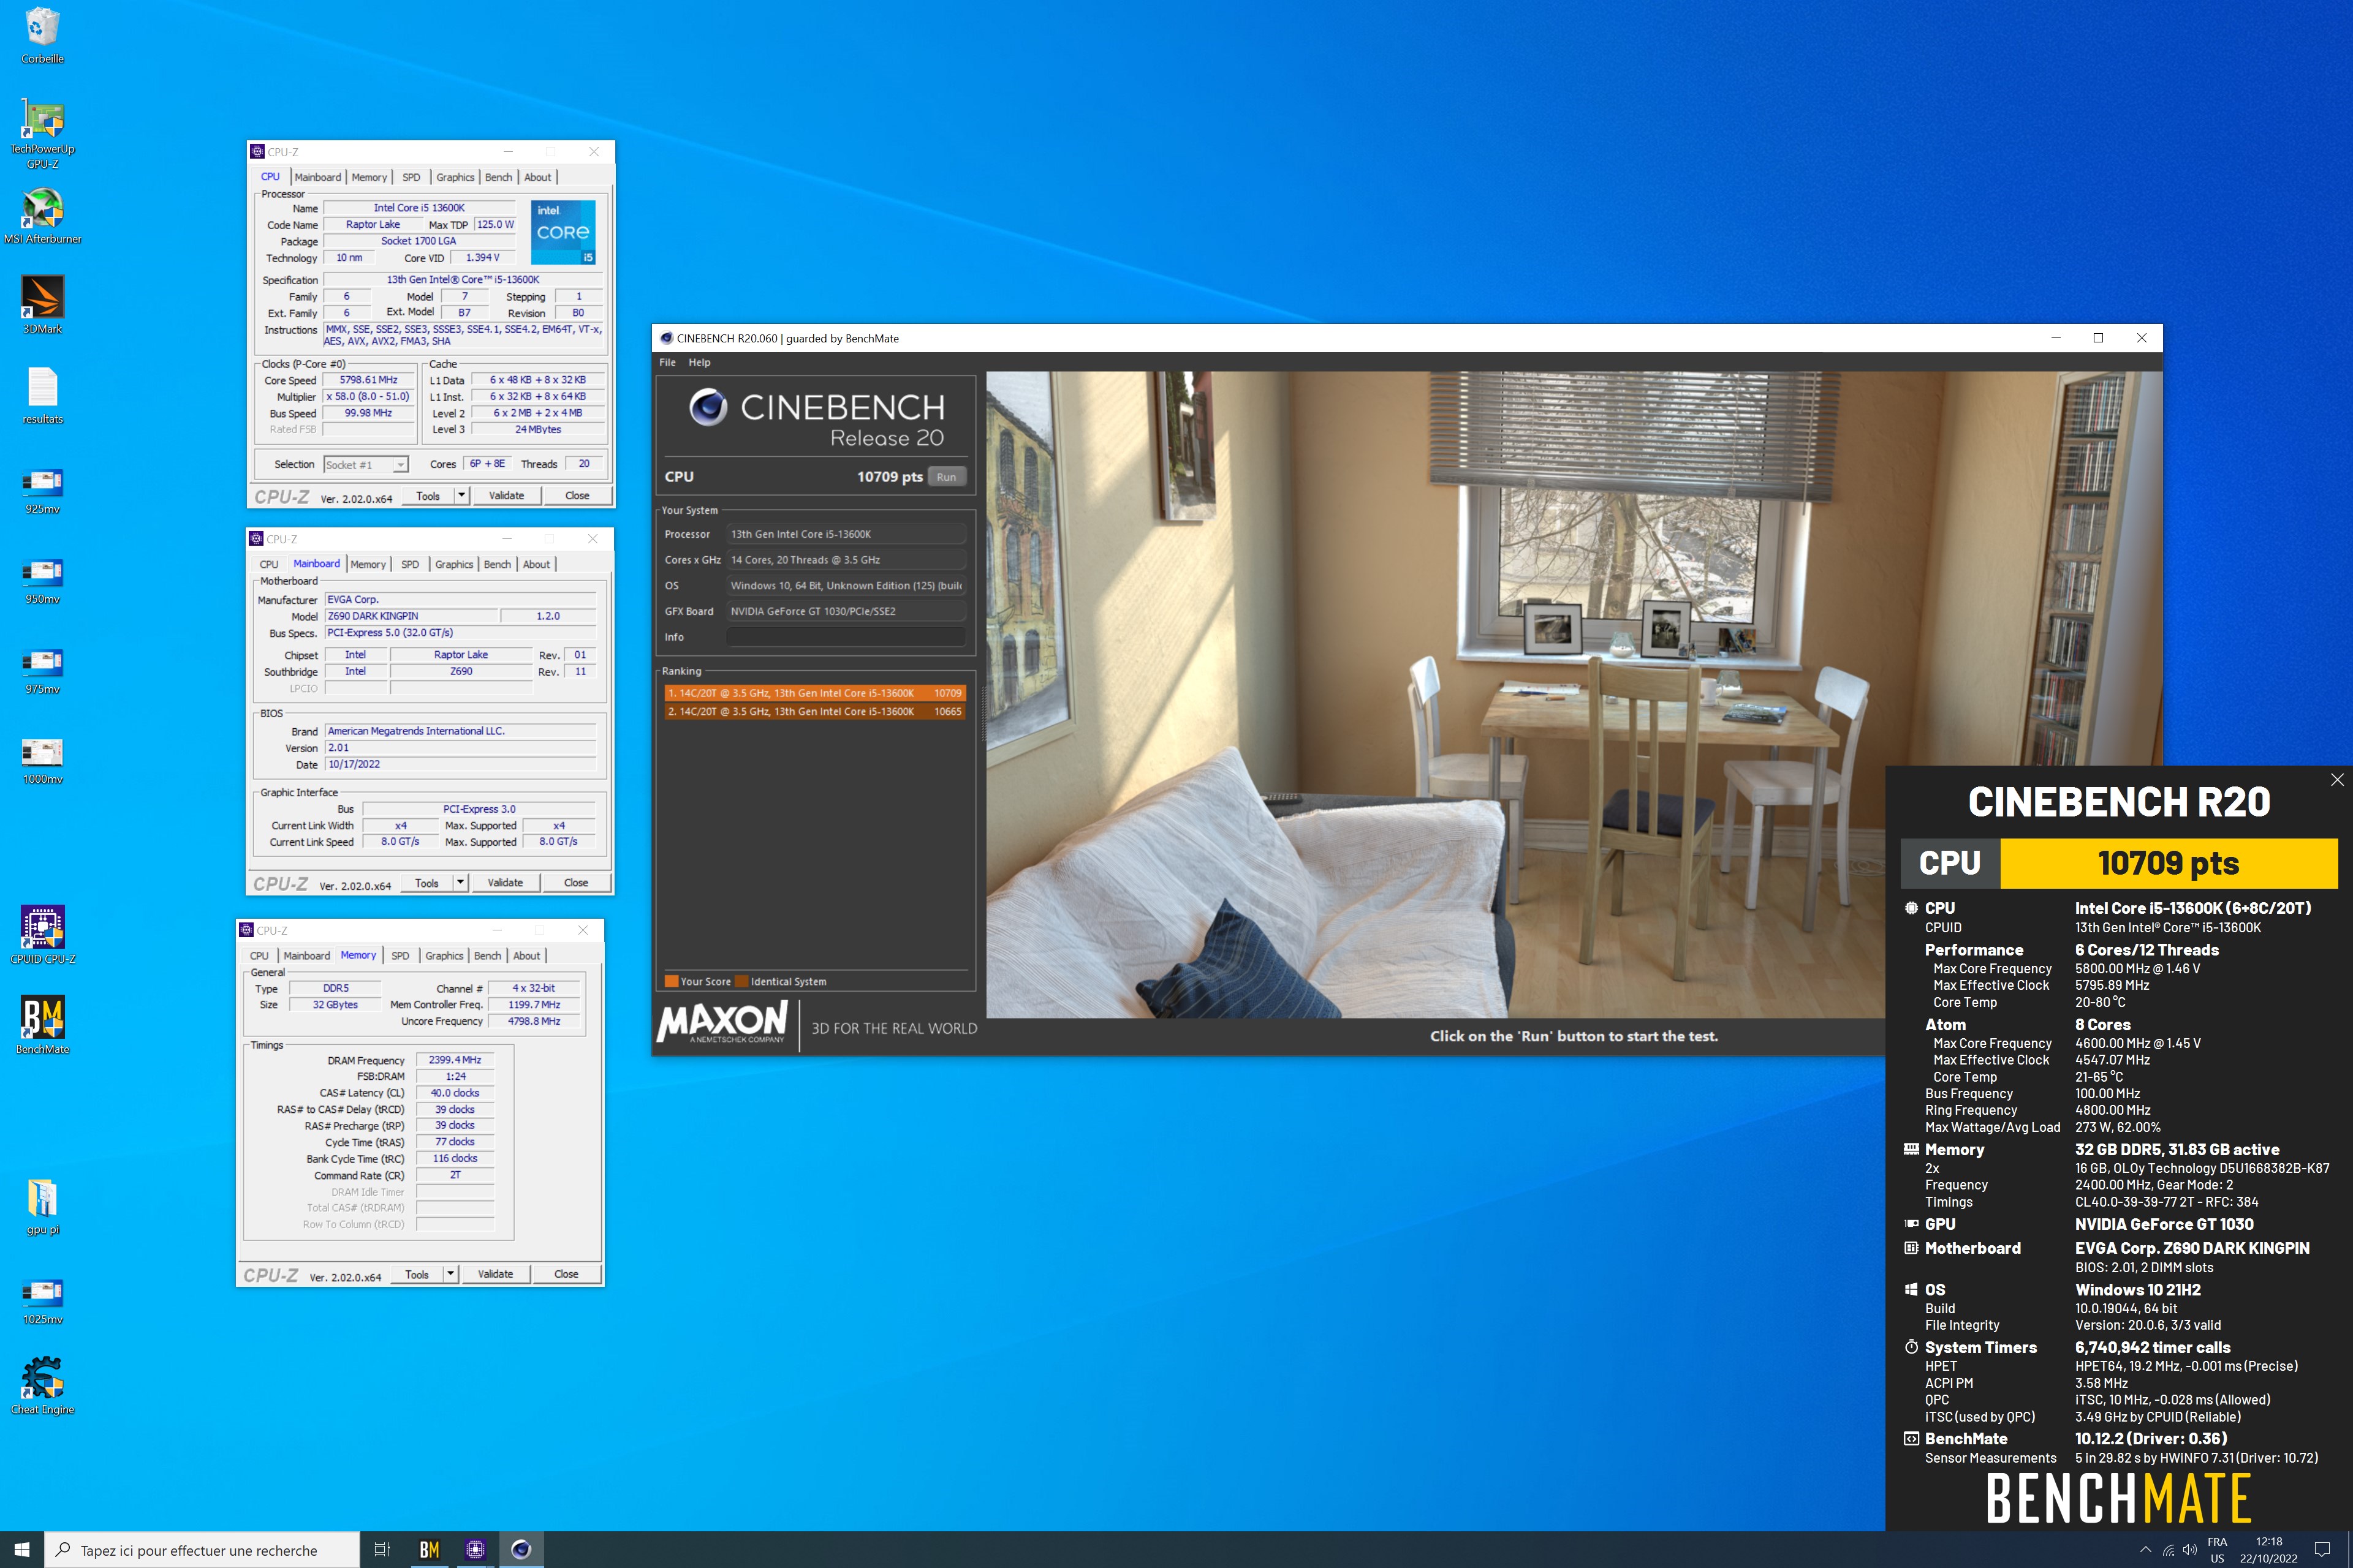The height and width of the screenshot is (1568, 2353).
Task: Switch to Cinebench in the taskbar
Action: point(521,1549)
